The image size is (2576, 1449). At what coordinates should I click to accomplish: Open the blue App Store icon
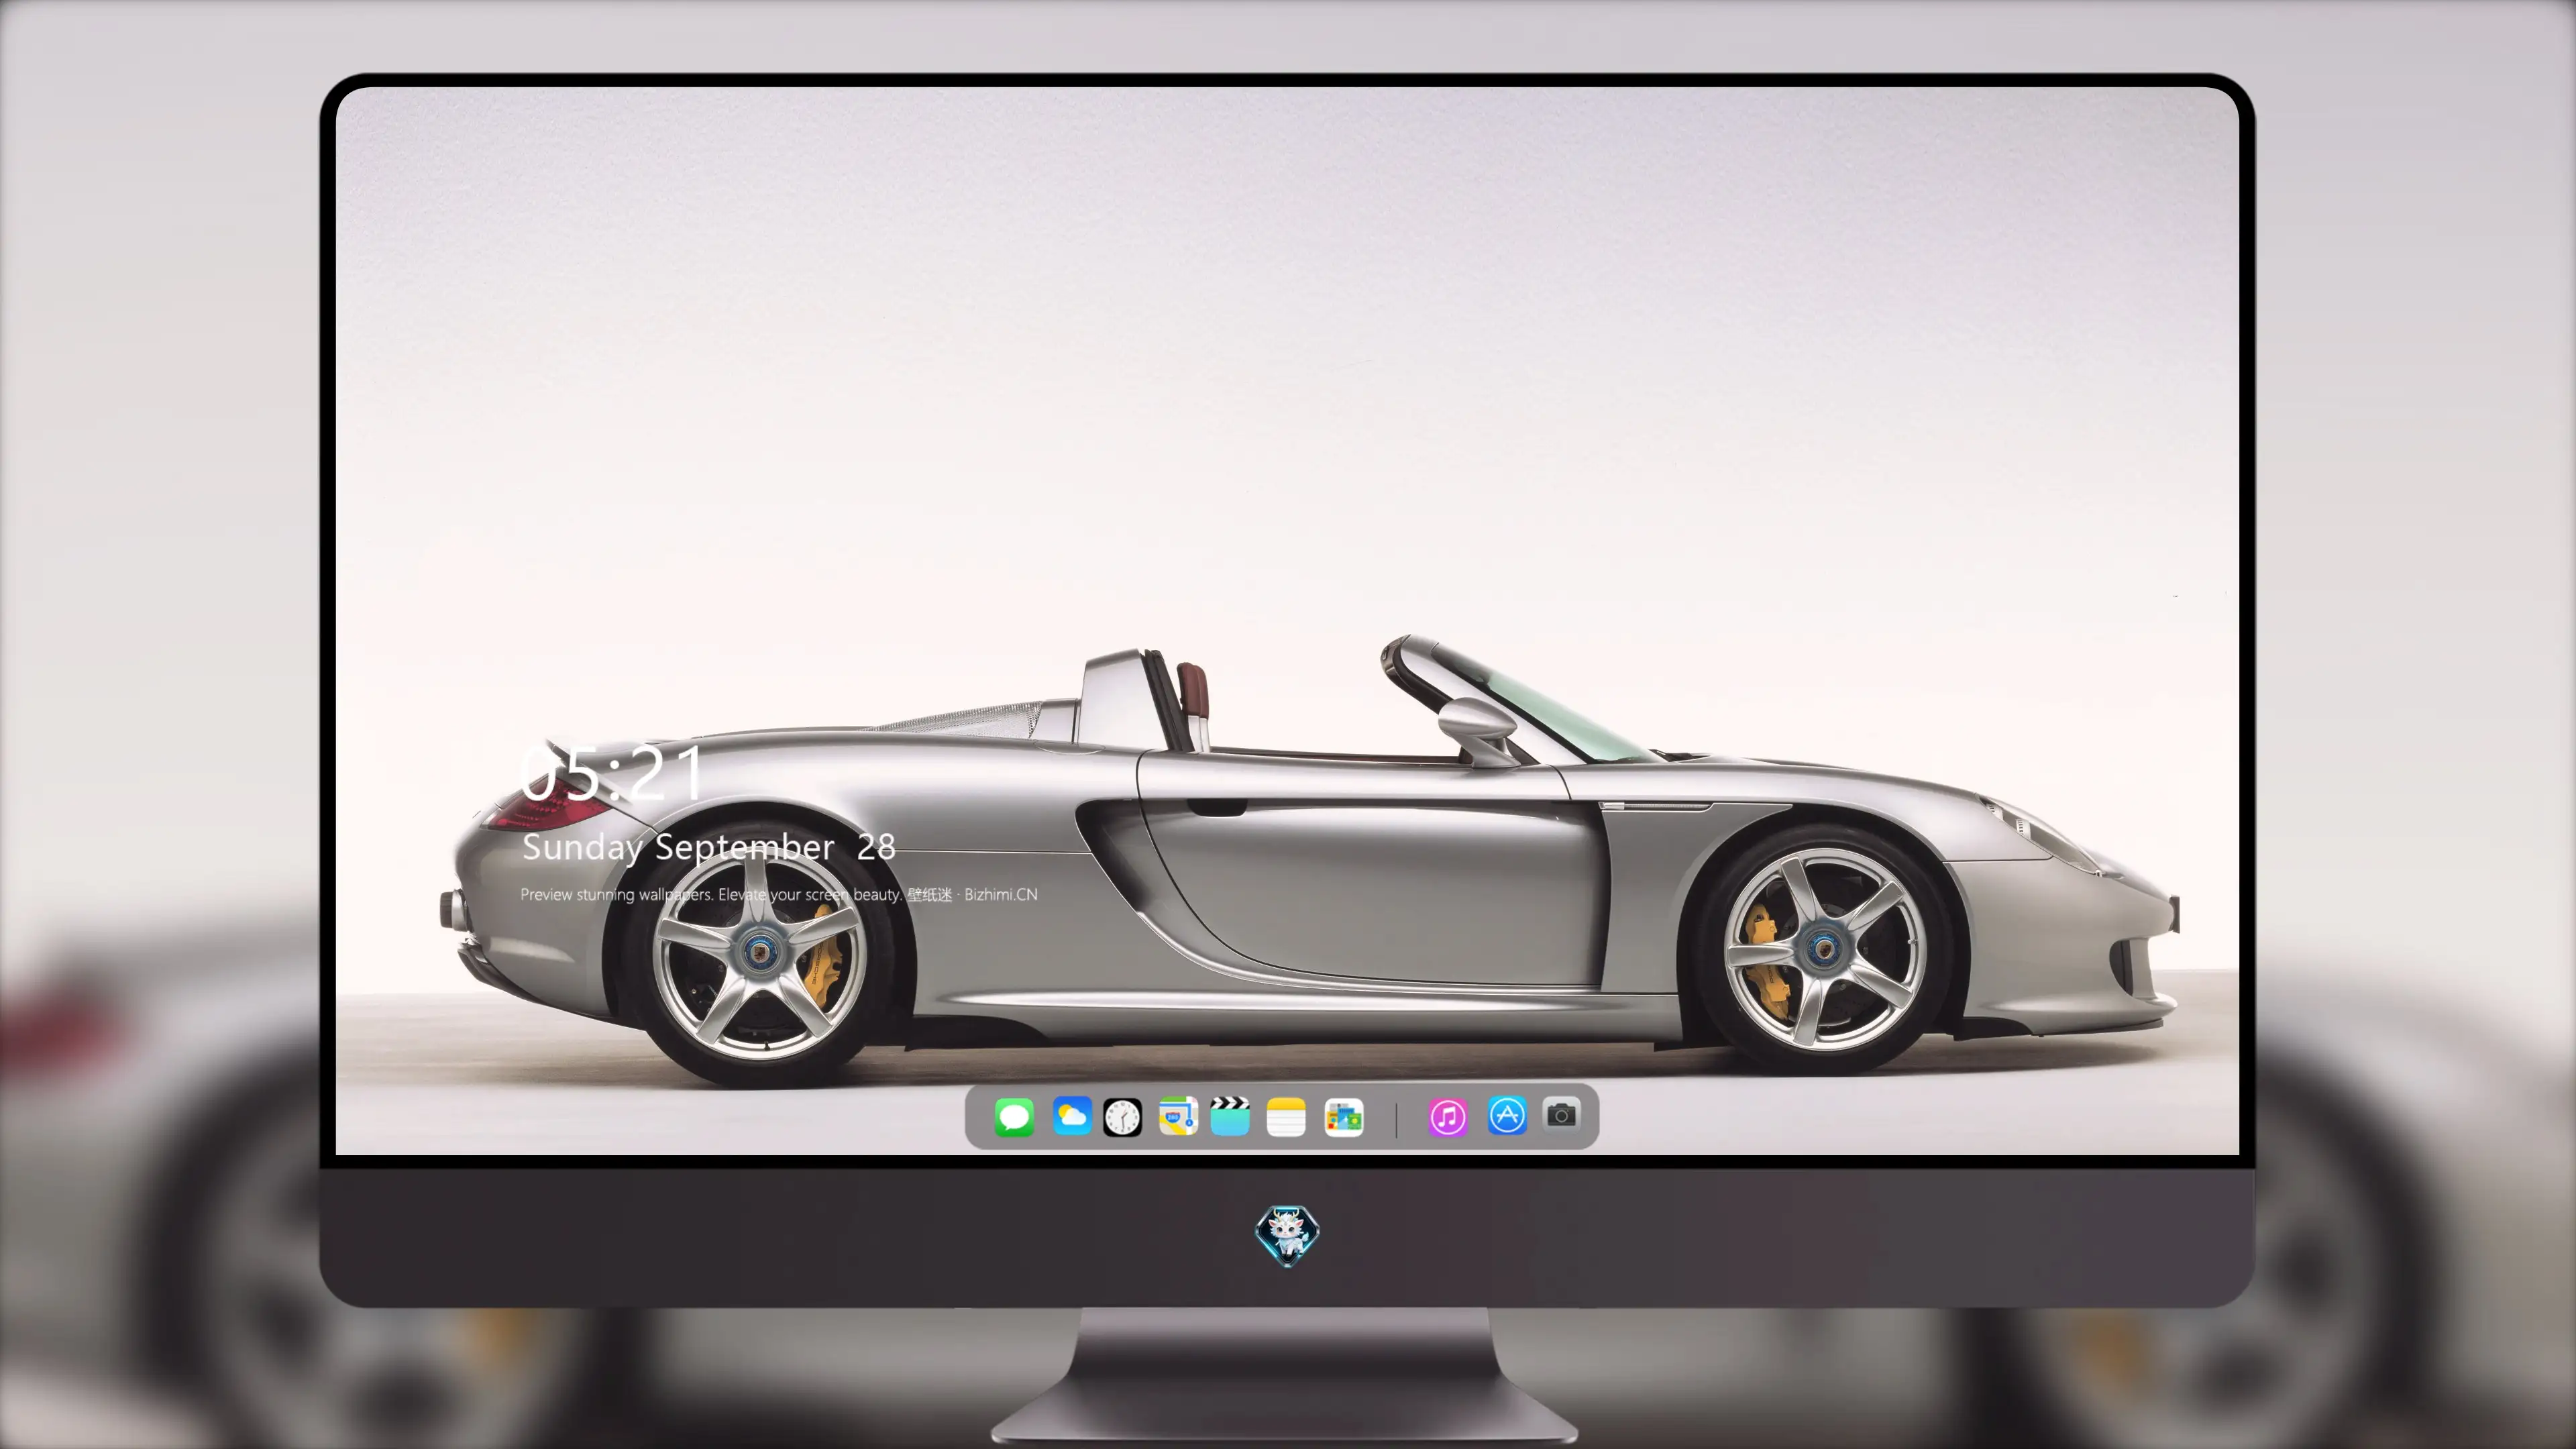click(1507, 1116)
